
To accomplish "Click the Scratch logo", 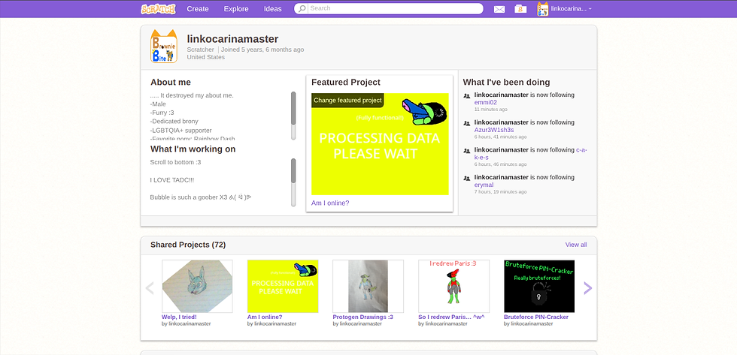I will click(158, 8).
